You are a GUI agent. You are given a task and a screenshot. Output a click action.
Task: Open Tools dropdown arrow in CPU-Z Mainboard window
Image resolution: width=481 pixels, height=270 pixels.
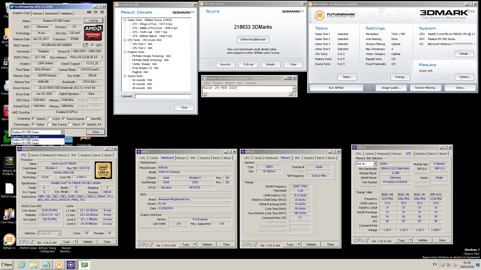[x=195, y=244]
